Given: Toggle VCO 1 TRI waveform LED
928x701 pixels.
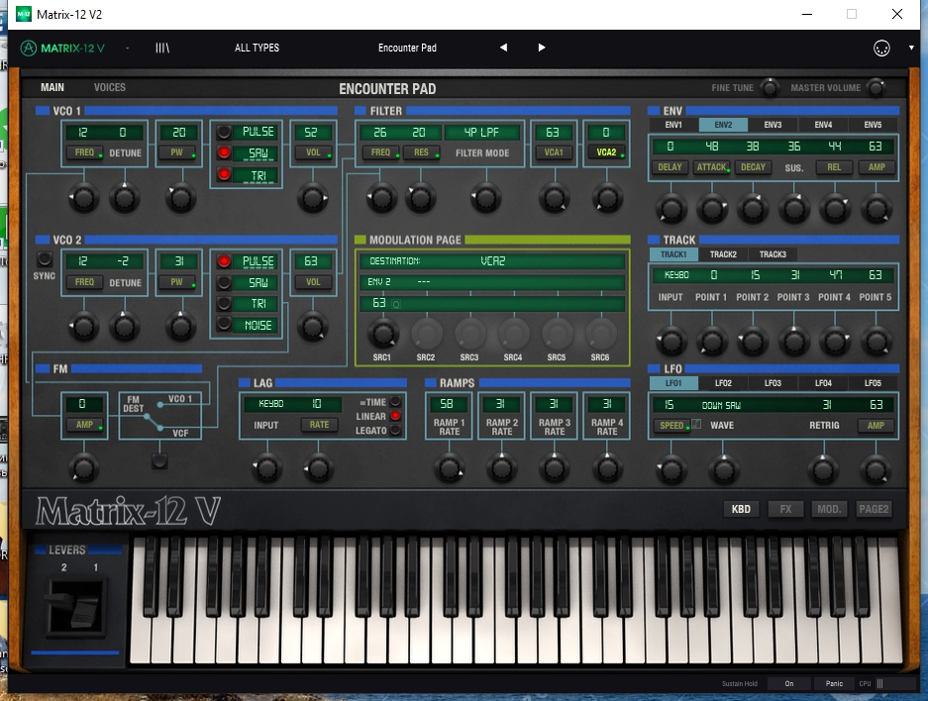Looking at the screenshot, I should click(224, 174).
